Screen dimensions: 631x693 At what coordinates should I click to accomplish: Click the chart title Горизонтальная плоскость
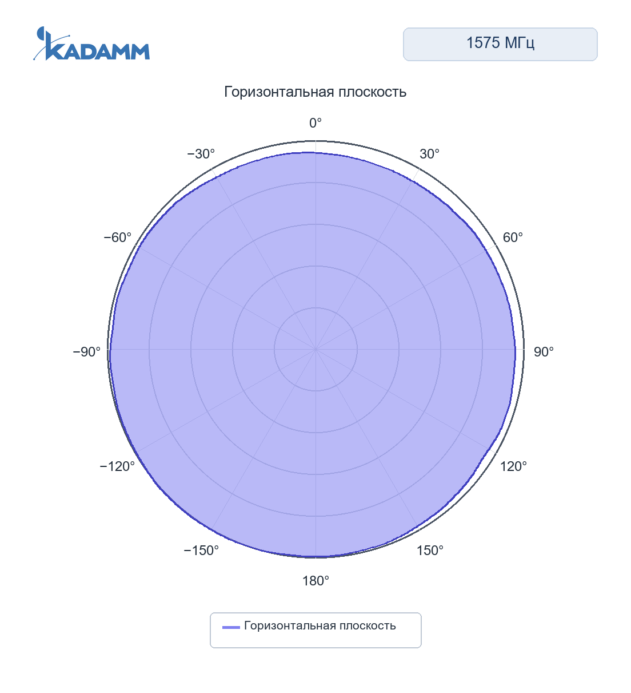315,92
